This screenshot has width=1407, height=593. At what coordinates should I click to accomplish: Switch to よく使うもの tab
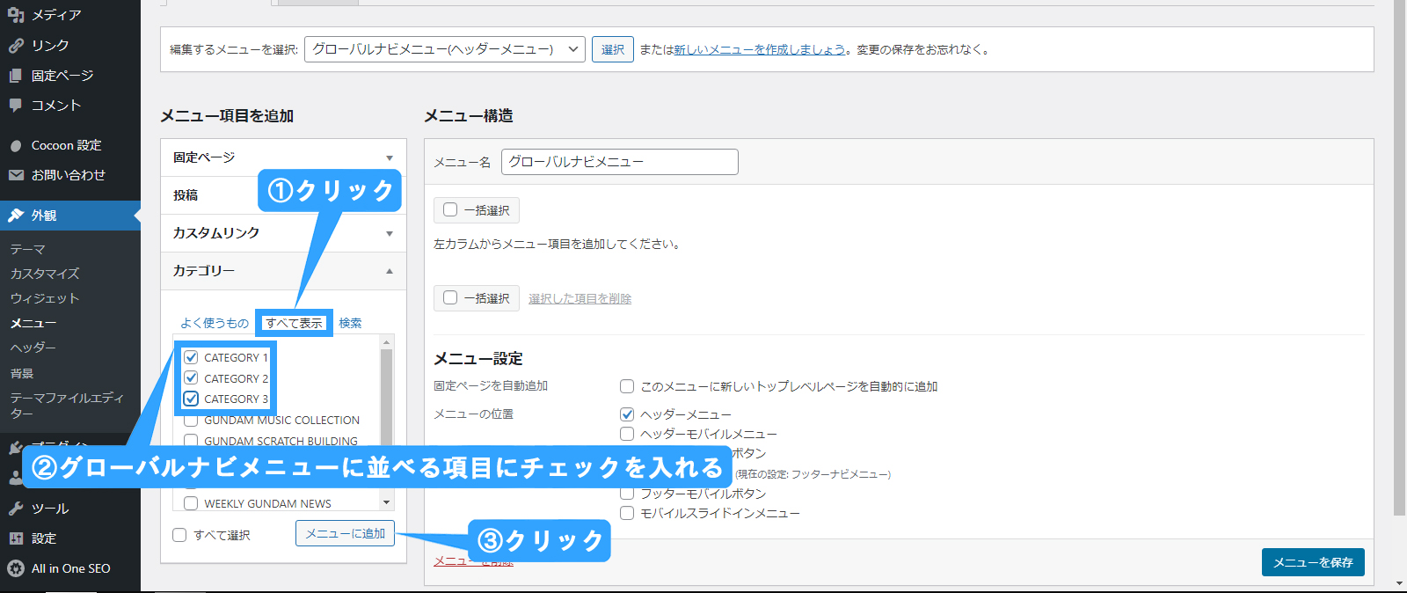215,323
